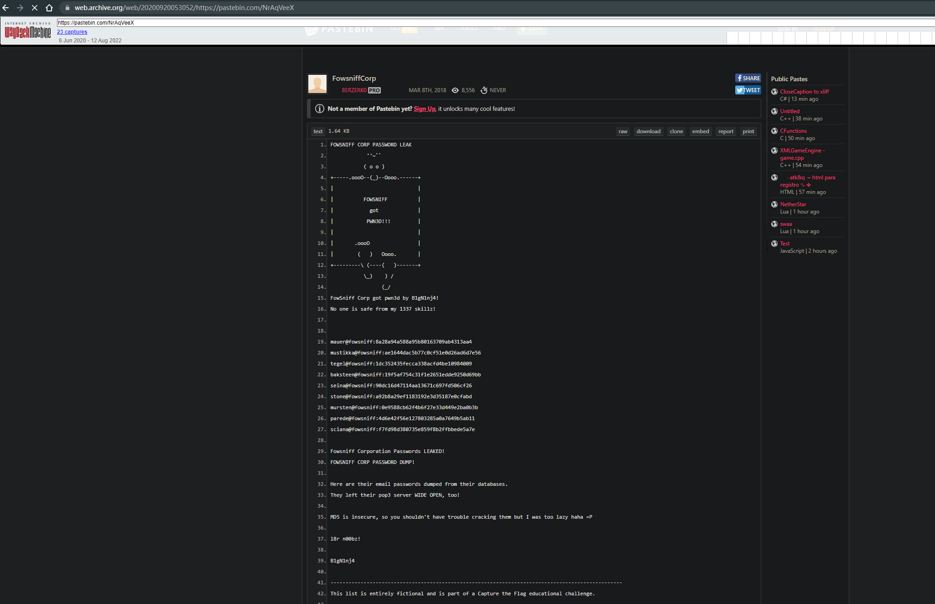Screen dimensions: 935x604
Task: Open the Test JavaScript paste
Action: click(x=785, y=244)
